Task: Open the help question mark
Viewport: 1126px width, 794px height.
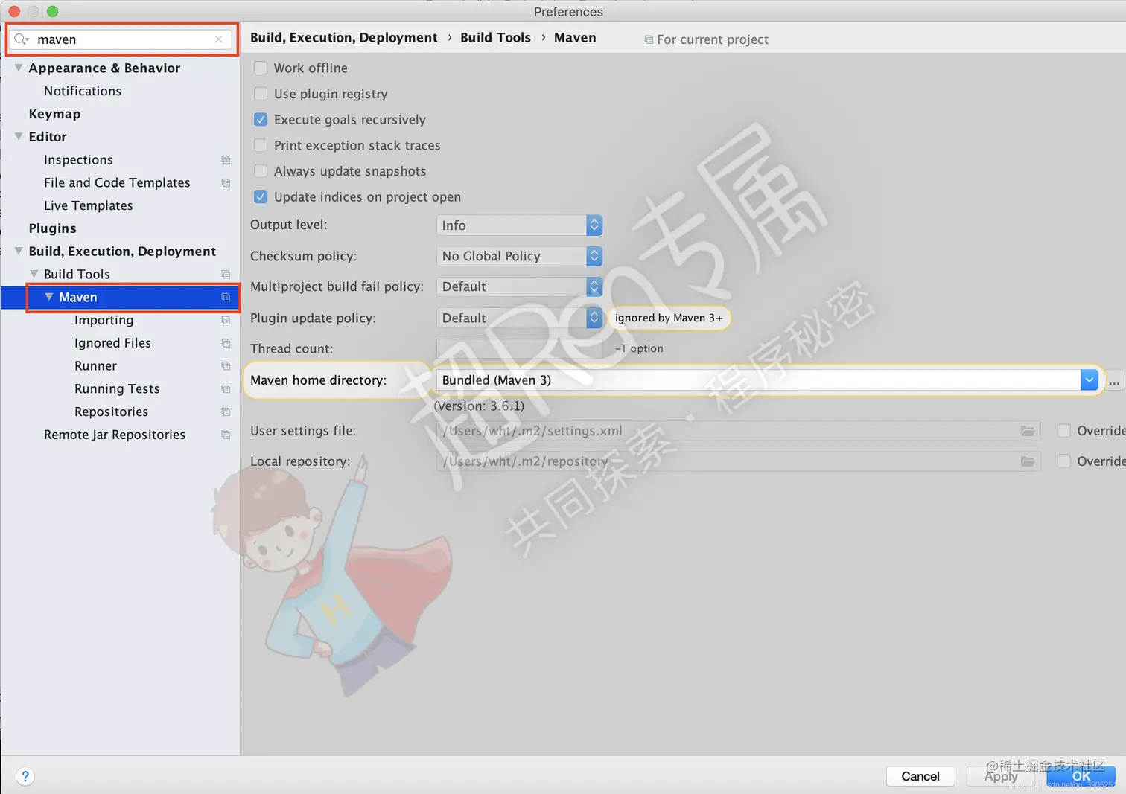Action: point(25,776)
